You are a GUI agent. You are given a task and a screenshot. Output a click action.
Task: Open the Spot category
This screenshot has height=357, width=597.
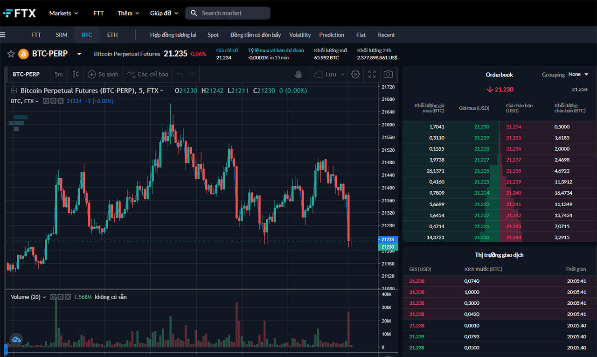point(213,35)
